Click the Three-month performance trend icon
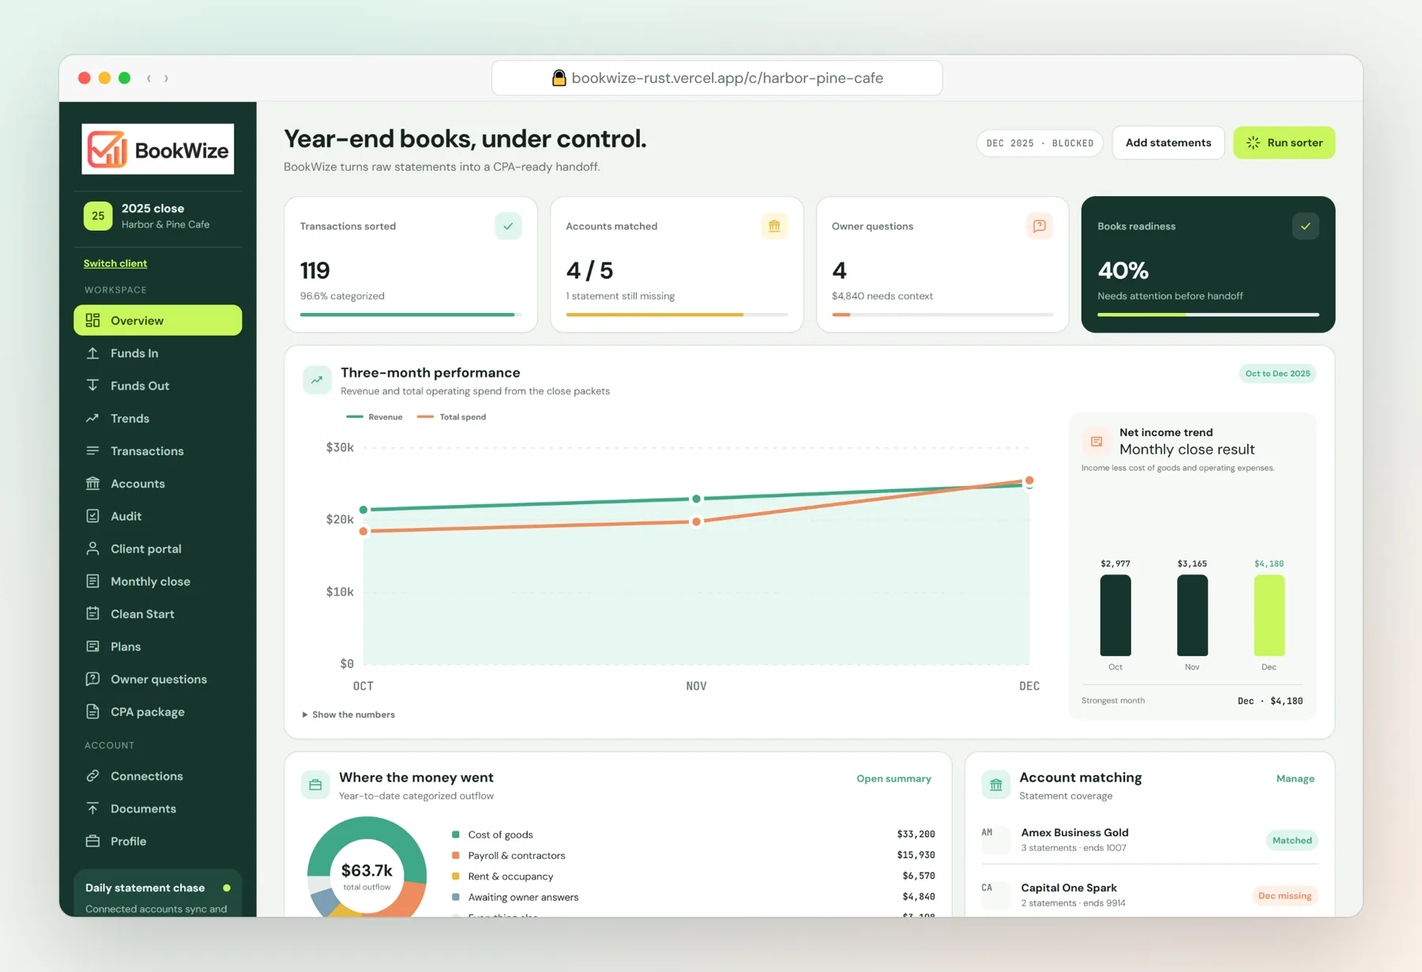The height and width of the screenshot is (972, 1422). (x=317, y=380)
